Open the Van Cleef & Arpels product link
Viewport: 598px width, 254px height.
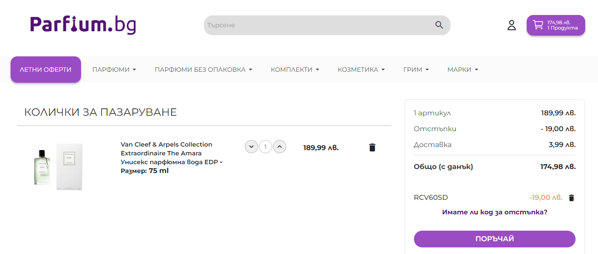click(x=171, y=158)
